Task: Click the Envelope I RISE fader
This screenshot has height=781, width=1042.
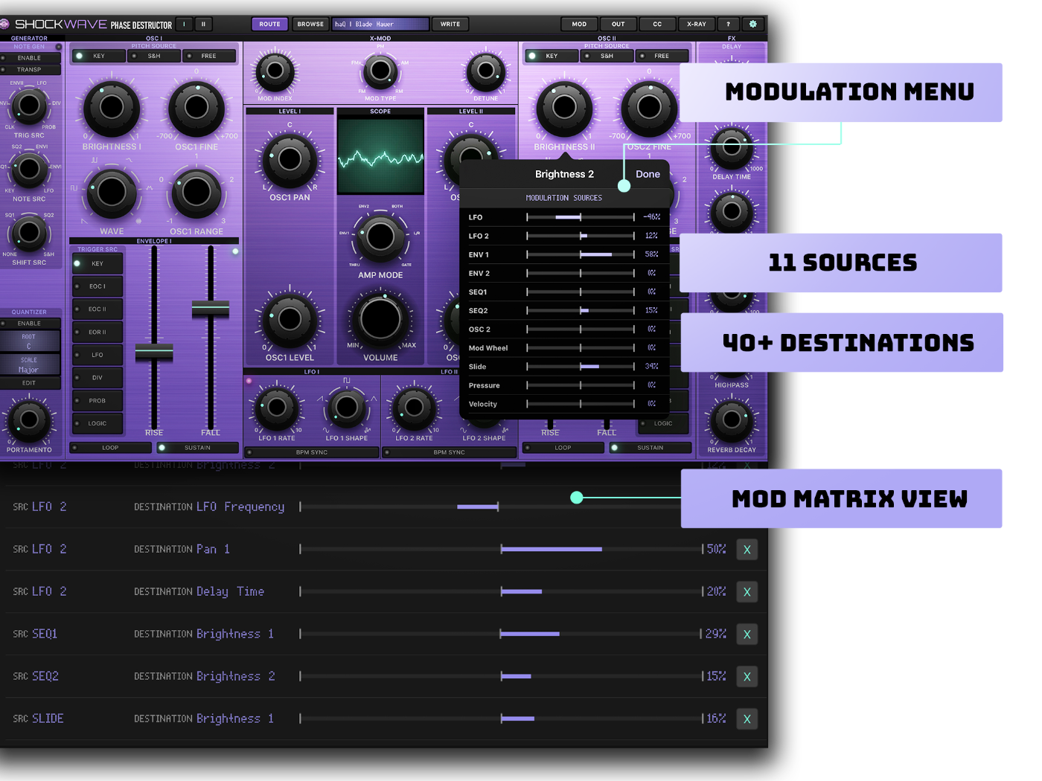Action: 154,353
